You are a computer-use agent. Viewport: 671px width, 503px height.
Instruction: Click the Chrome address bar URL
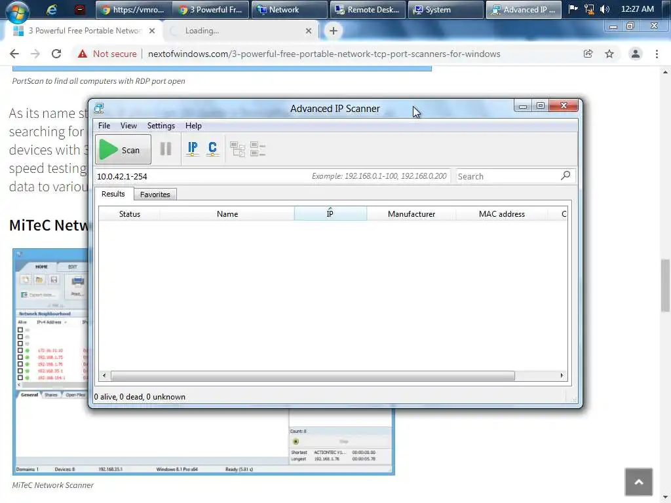(324, 54)
